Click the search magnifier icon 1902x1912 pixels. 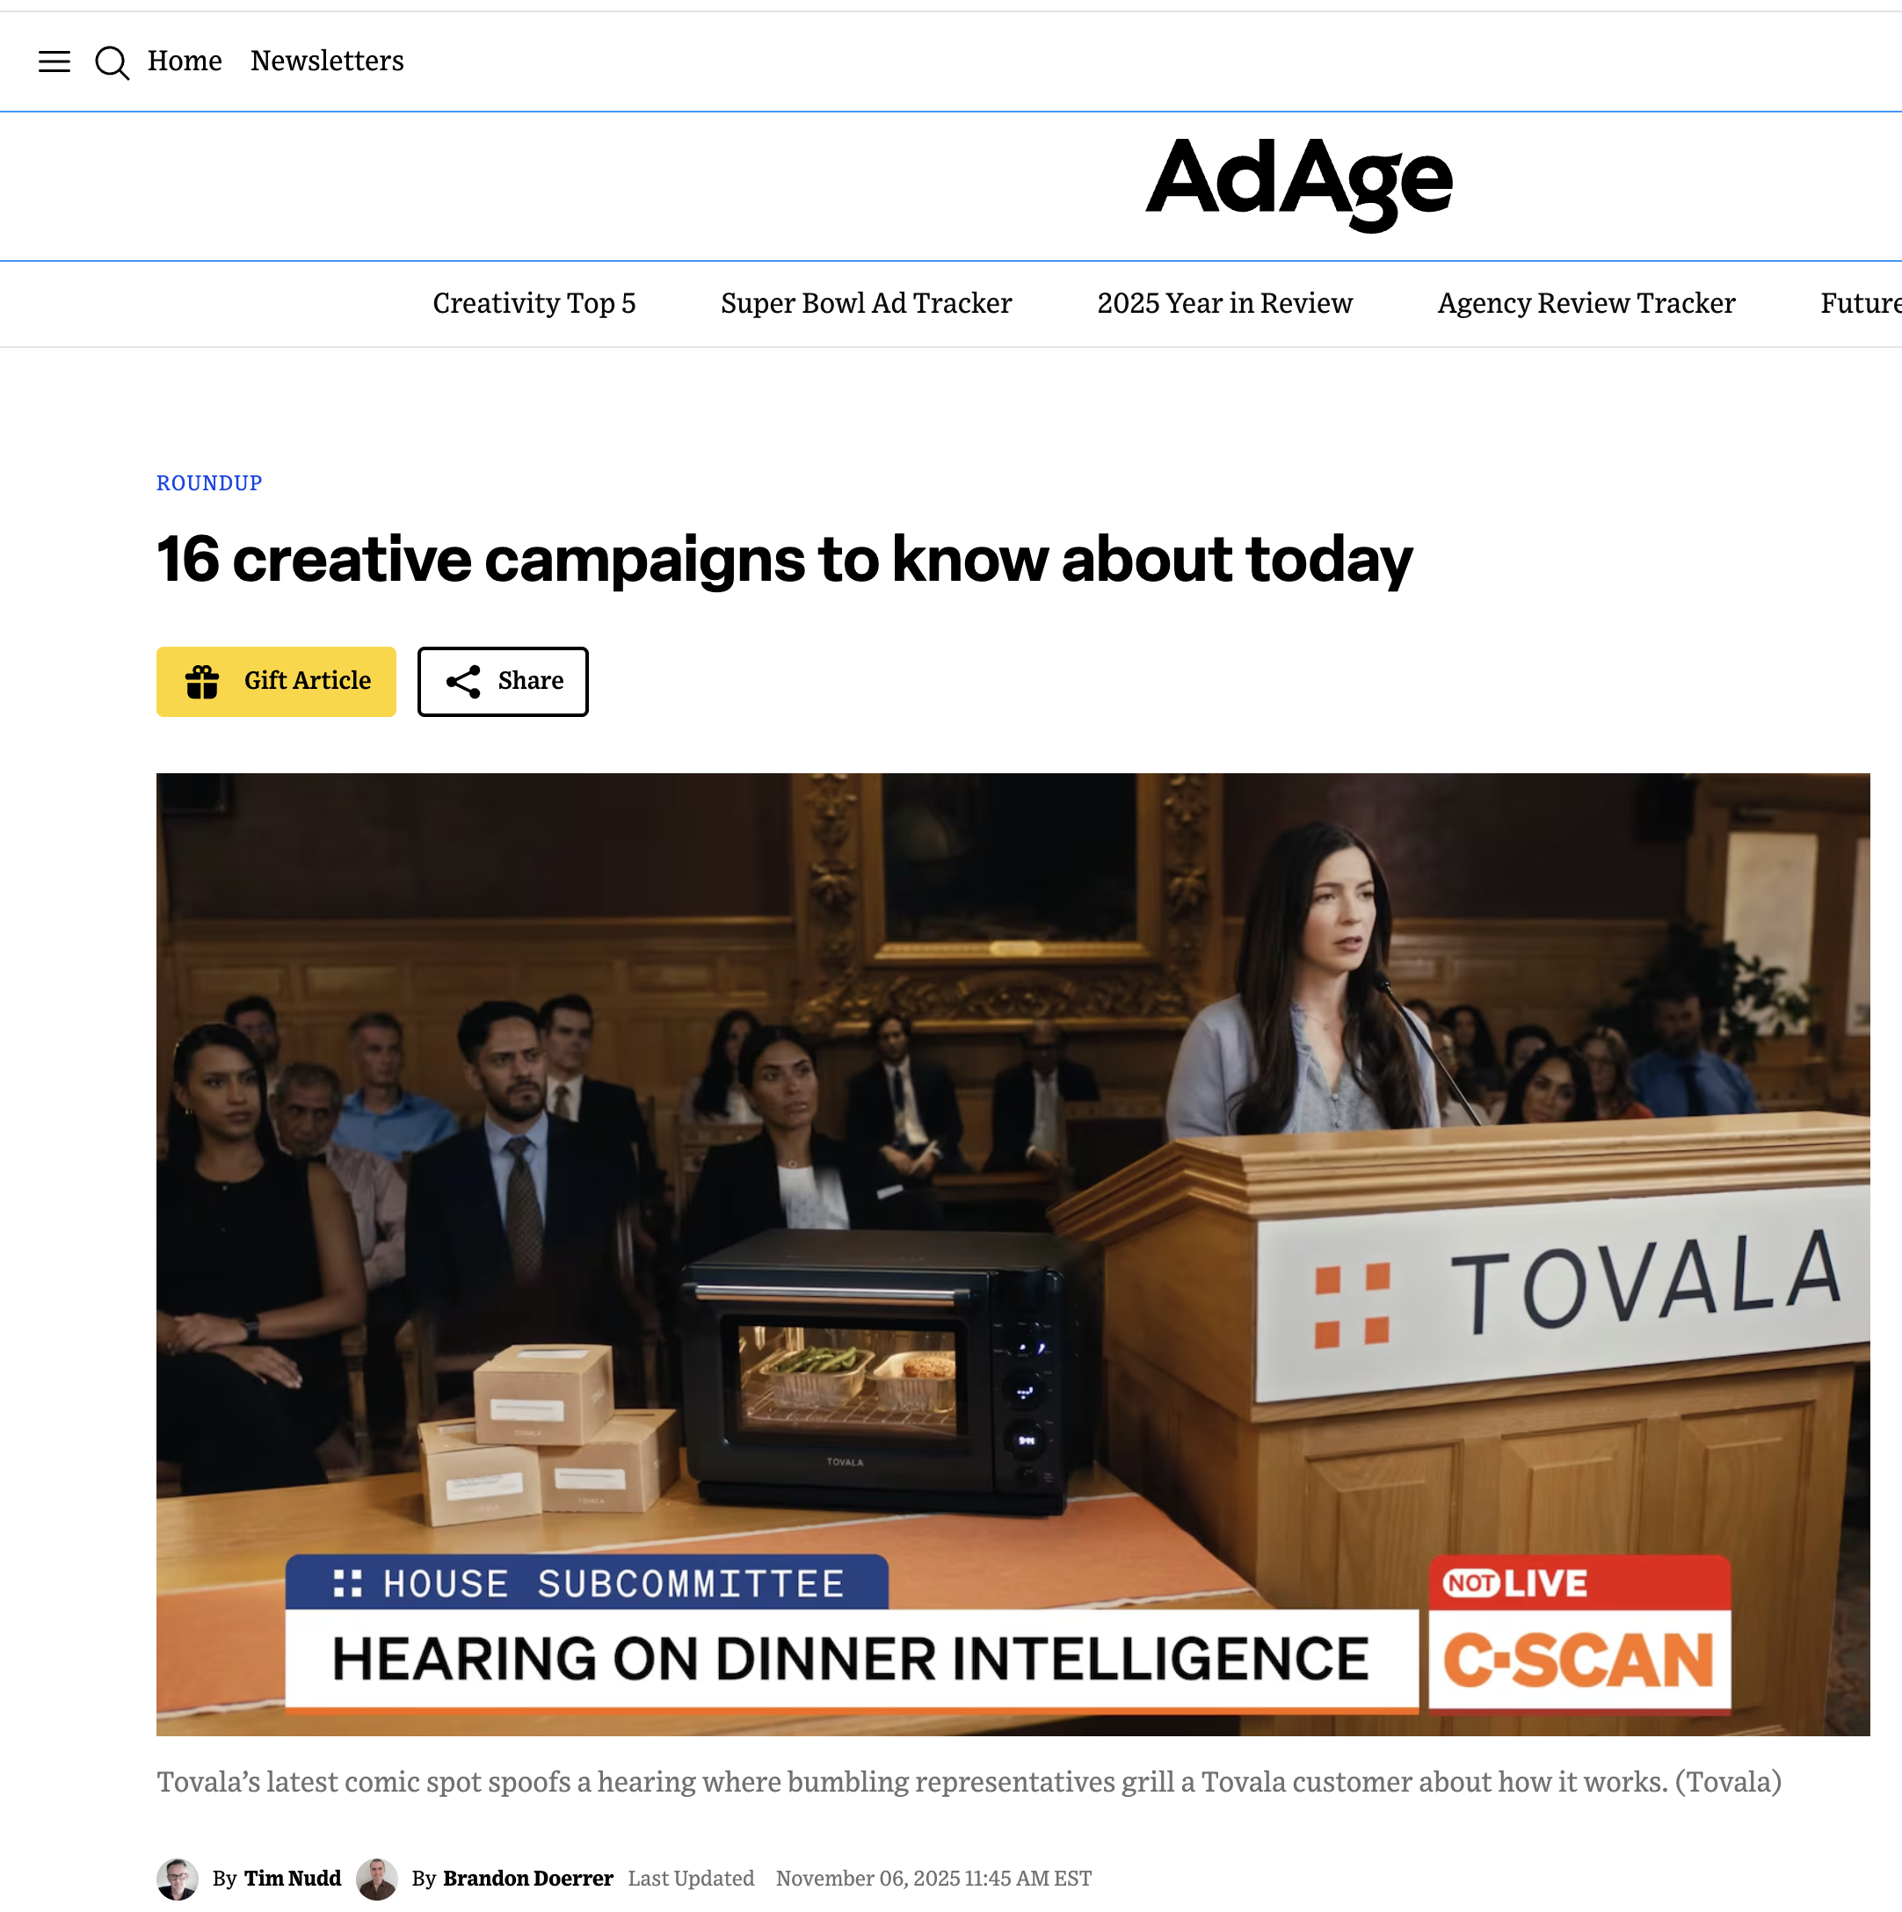pyautogui.click(x=112, y=62)
